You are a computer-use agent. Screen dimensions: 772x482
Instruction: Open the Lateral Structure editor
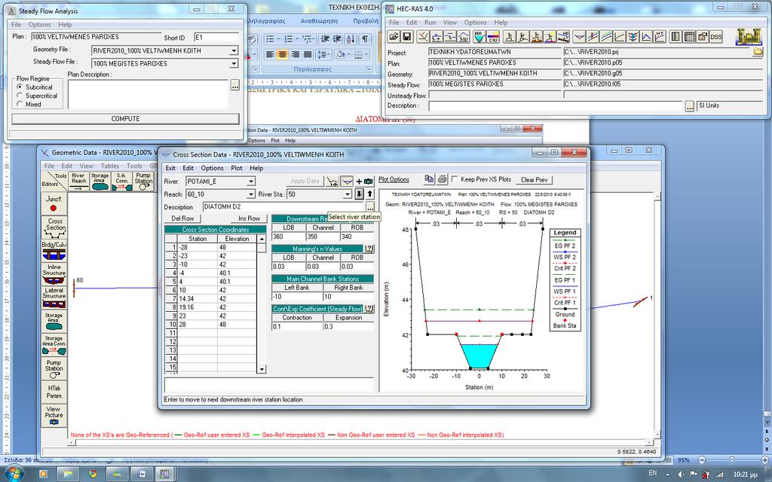click(54, 297)
